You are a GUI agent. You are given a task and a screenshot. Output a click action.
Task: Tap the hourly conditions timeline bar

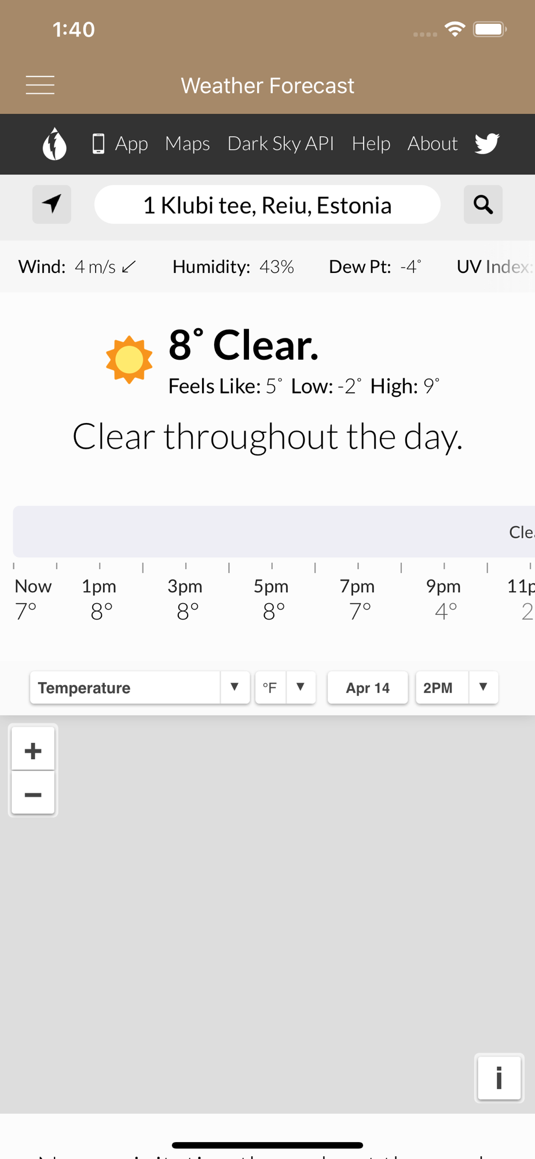click(272, 531)
